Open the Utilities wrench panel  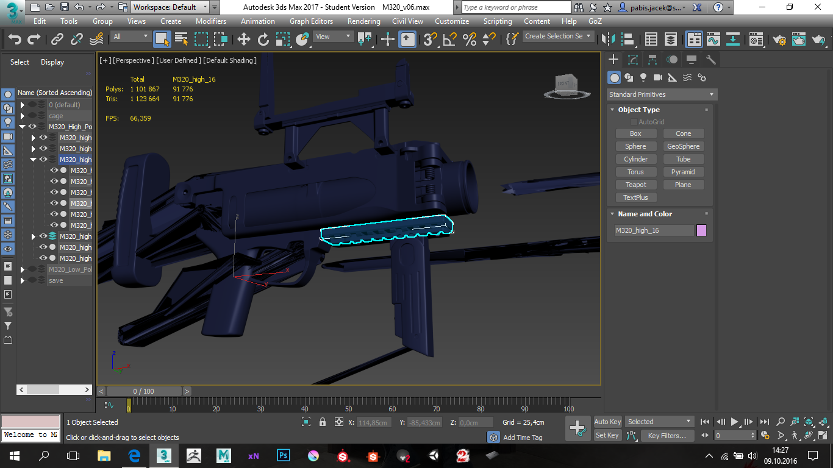[x=710, y=60]
